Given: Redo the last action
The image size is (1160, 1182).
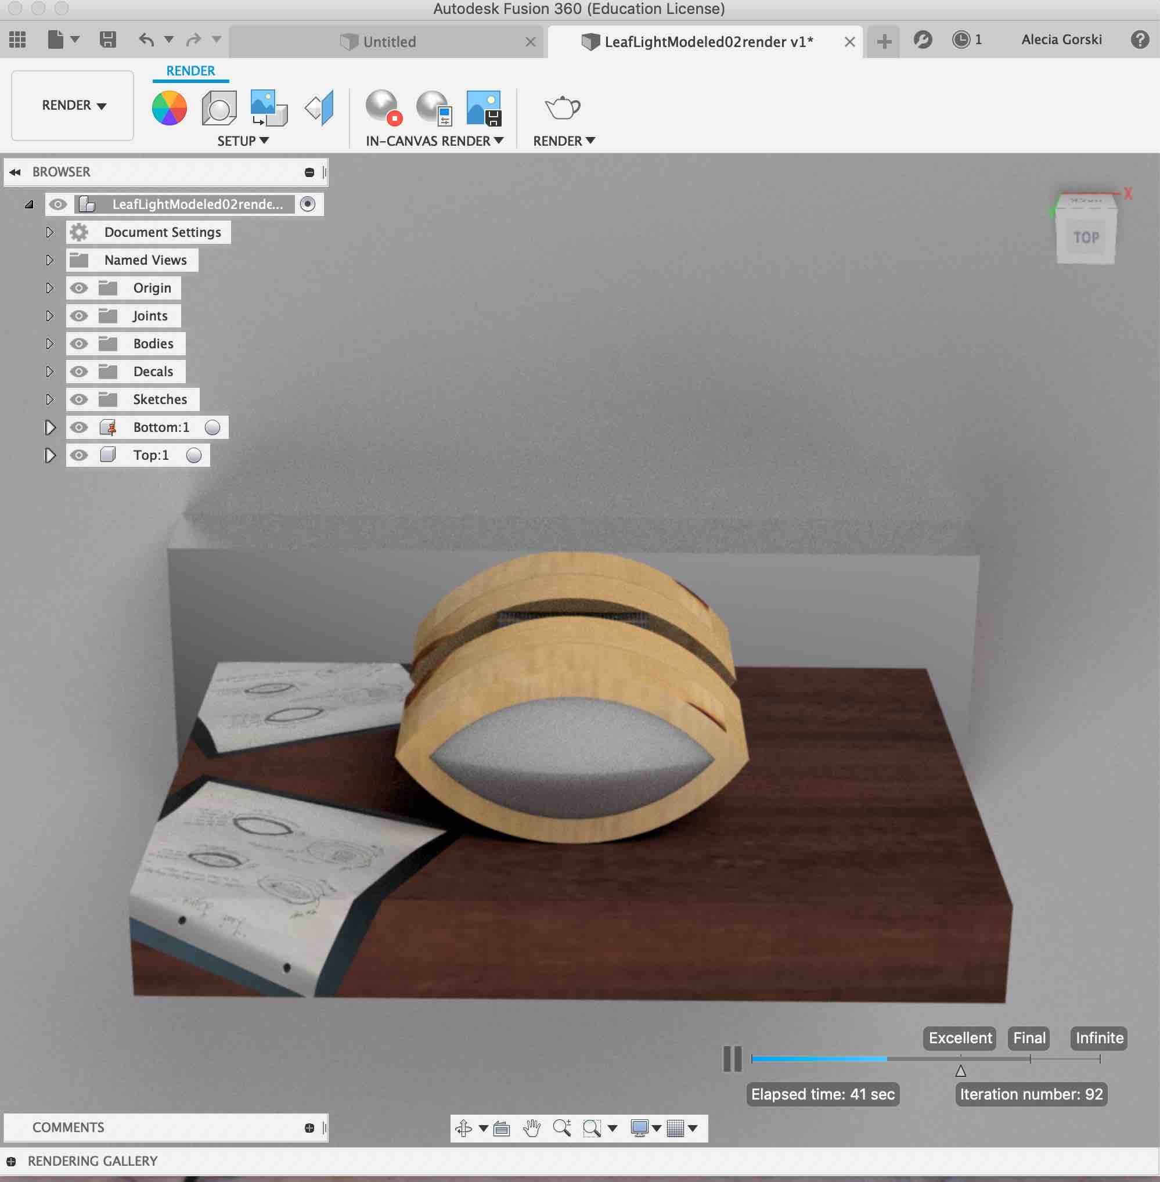Looking at the screenshot, I should click(194, 39).
